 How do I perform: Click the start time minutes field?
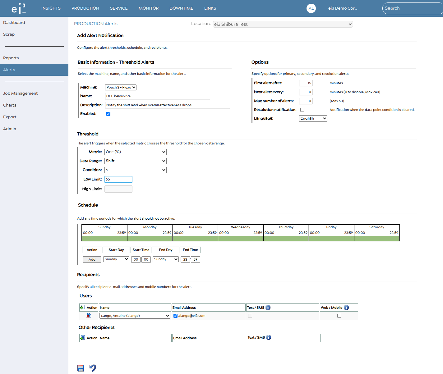click(146, 259)
